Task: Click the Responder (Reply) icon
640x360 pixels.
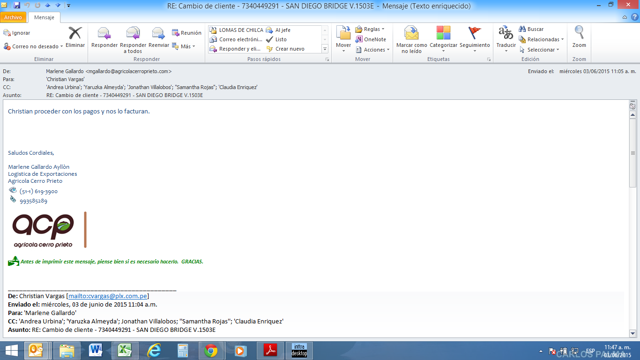Action: (x=104, y=34)
